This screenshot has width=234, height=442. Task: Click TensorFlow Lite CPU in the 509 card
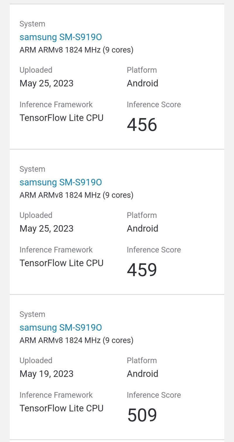(x=61, y=408)
